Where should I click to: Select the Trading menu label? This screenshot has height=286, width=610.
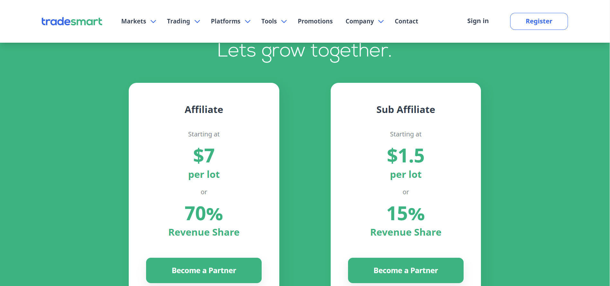[179, 21]
